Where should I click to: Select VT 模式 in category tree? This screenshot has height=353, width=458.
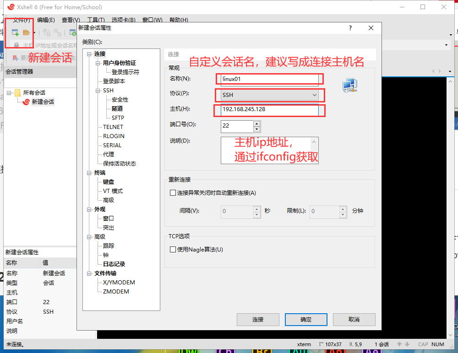tap(113, 191)
